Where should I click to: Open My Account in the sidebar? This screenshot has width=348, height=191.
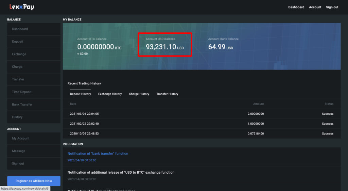[x=34, y=138]
